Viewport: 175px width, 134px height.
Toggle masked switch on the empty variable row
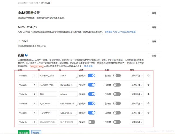coord(117,122)
